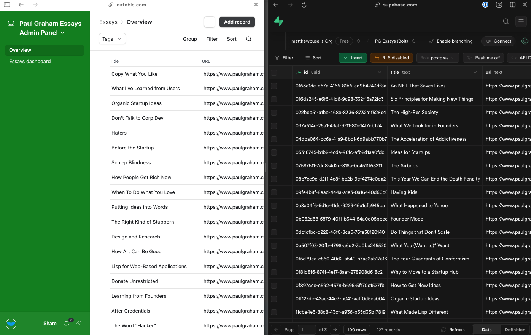Click the Add record button
The height and width of the screenshot is (335, 531).
(x=237, y=22)
